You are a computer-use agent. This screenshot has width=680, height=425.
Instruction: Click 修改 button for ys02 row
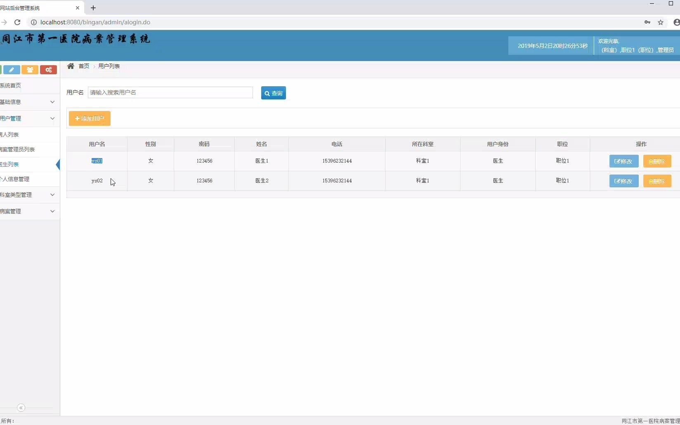624,181
